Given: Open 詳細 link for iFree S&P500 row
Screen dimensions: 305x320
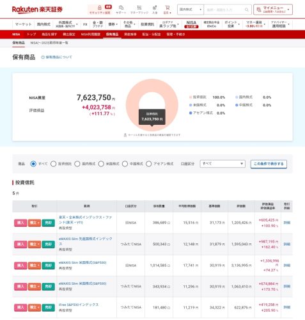Looking at the screenshot, I should point(287,307).
